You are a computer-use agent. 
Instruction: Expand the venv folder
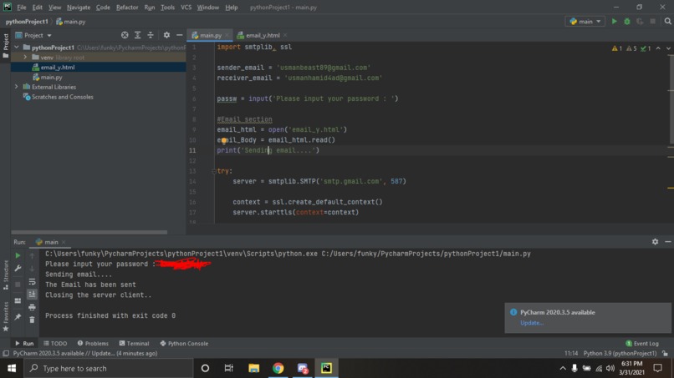25,57
